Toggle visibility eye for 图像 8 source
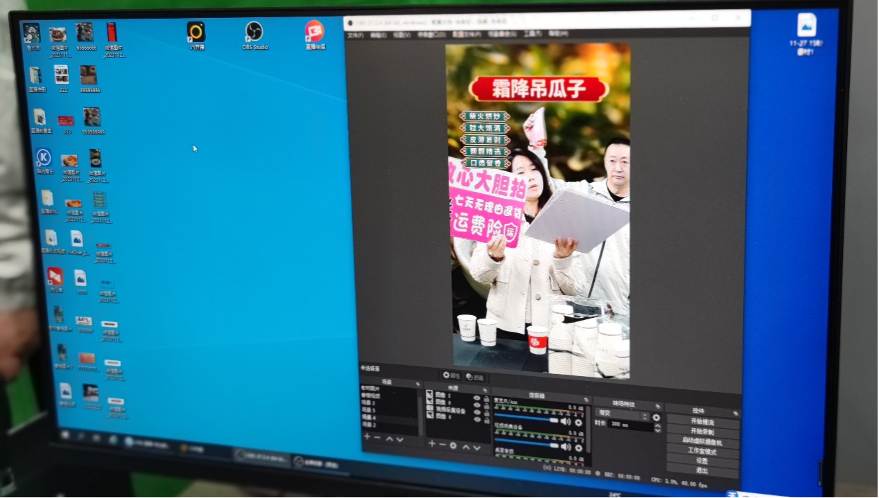This screenshot has width=879, height=498. (x=476, y=420)
